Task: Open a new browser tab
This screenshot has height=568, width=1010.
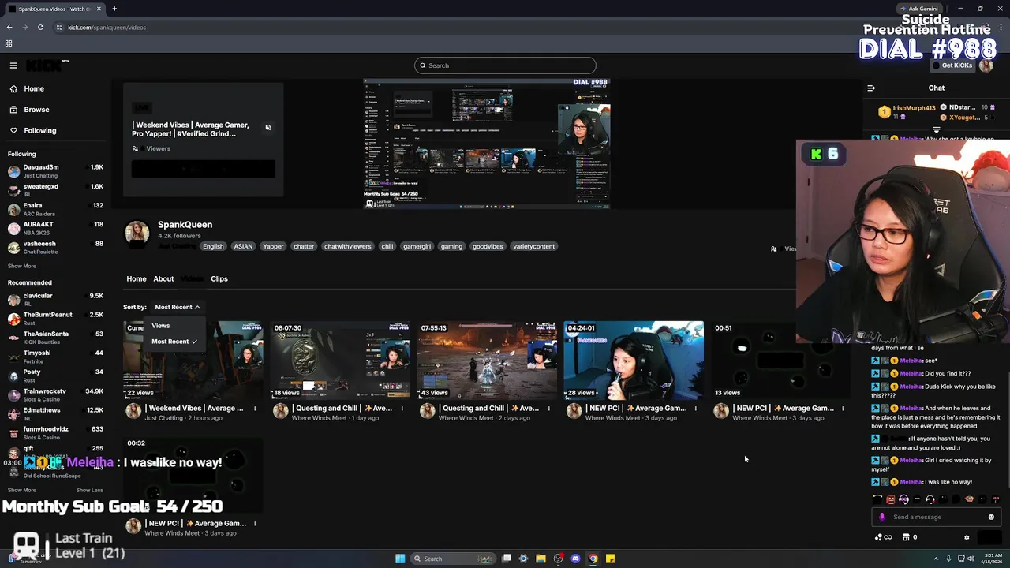Action: [x=114, y=9]
